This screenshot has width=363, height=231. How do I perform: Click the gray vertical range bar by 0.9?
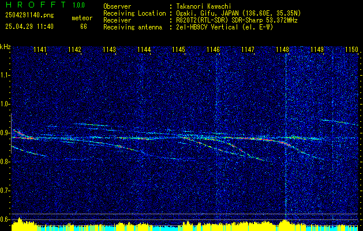point(11,133)
